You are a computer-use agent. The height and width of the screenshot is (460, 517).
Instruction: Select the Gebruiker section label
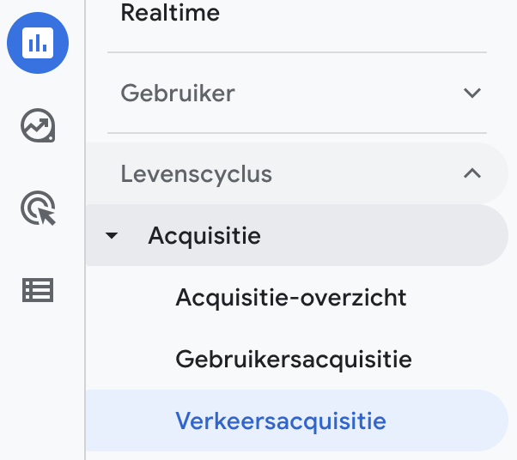coord(178,93)
